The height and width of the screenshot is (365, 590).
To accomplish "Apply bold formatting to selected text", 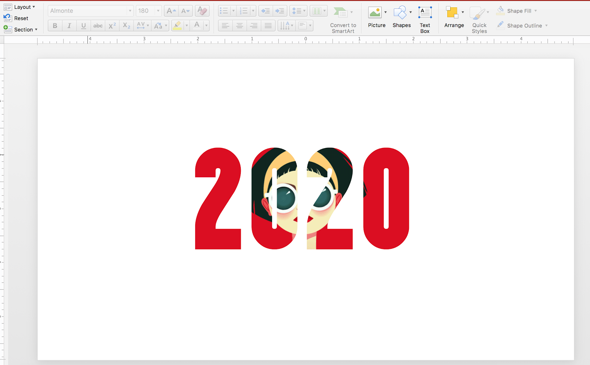I will click(x=55, y=25).
